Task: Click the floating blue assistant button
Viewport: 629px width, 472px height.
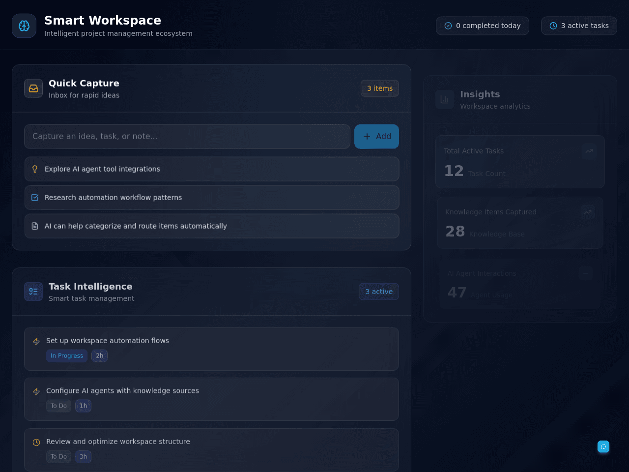Action: (x=603, y=446)
